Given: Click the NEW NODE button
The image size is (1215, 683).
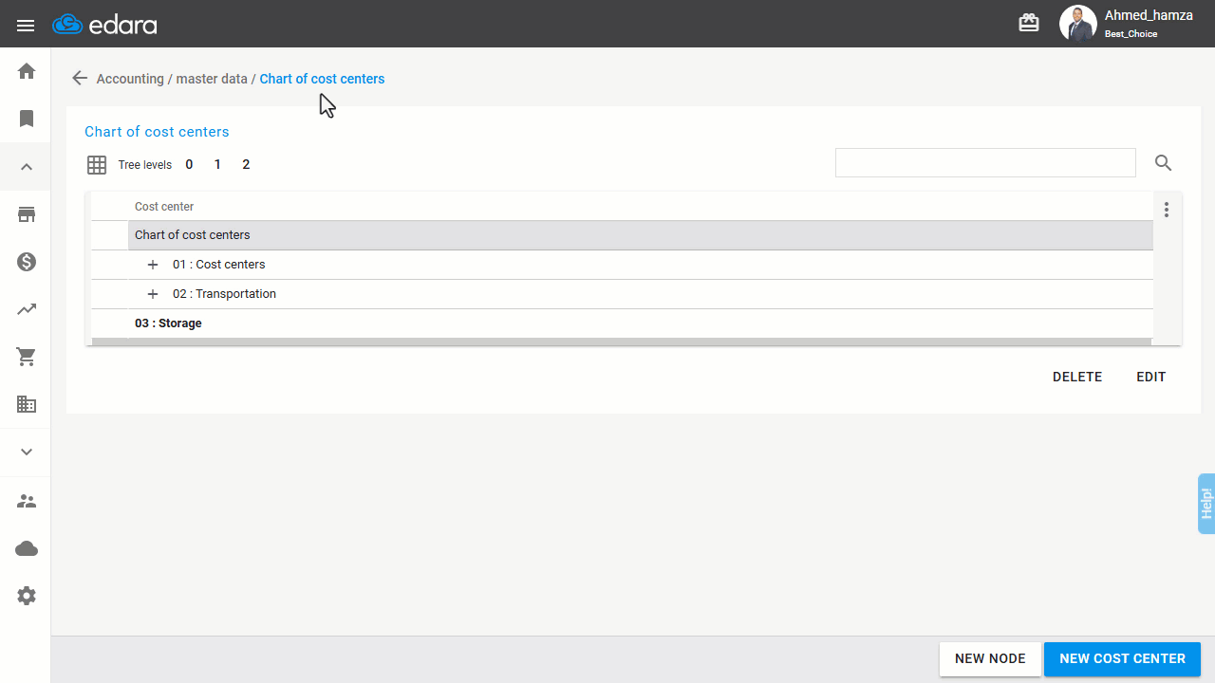Looking at the screenshot, I should [x=990, y=659].
